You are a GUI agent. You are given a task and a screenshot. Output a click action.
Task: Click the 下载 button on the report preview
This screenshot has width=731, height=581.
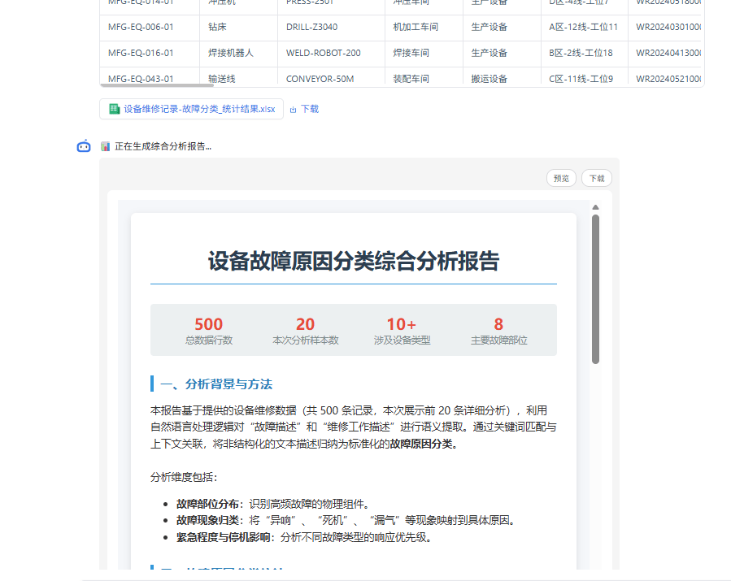pos(597,178)
